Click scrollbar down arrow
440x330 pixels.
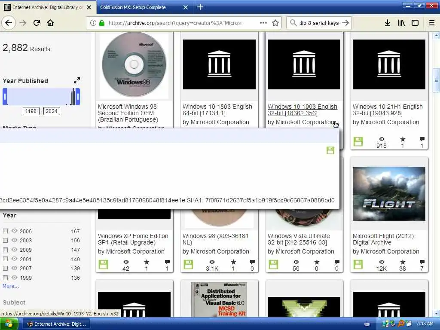(436, 313)
